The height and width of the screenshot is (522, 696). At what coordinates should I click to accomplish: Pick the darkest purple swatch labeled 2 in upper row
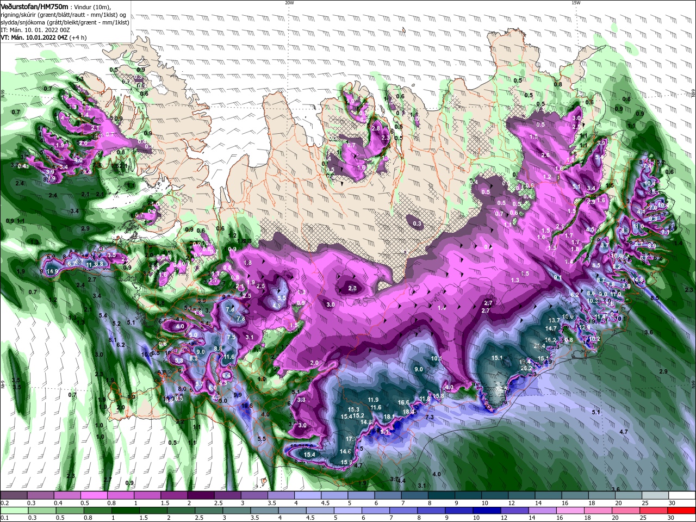[x=201, y=495]
